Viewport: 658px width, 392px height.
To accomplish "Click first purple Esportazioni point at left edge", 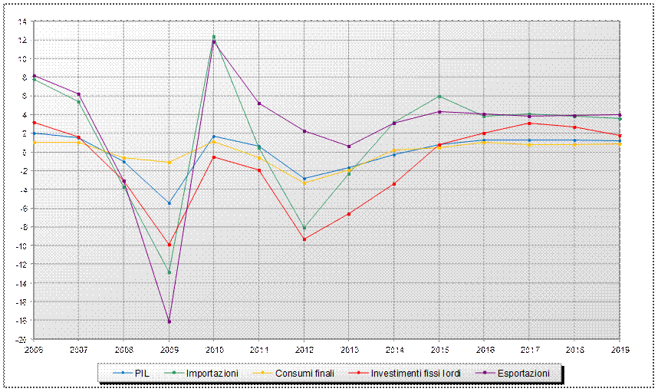I will [35, 76].
